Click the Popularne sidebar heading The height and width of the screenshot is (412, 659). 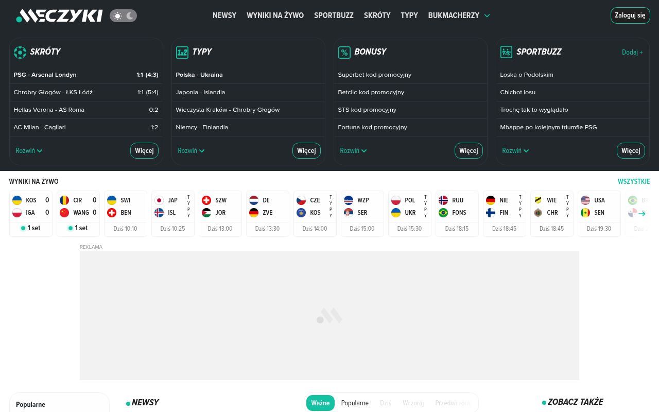30,404
